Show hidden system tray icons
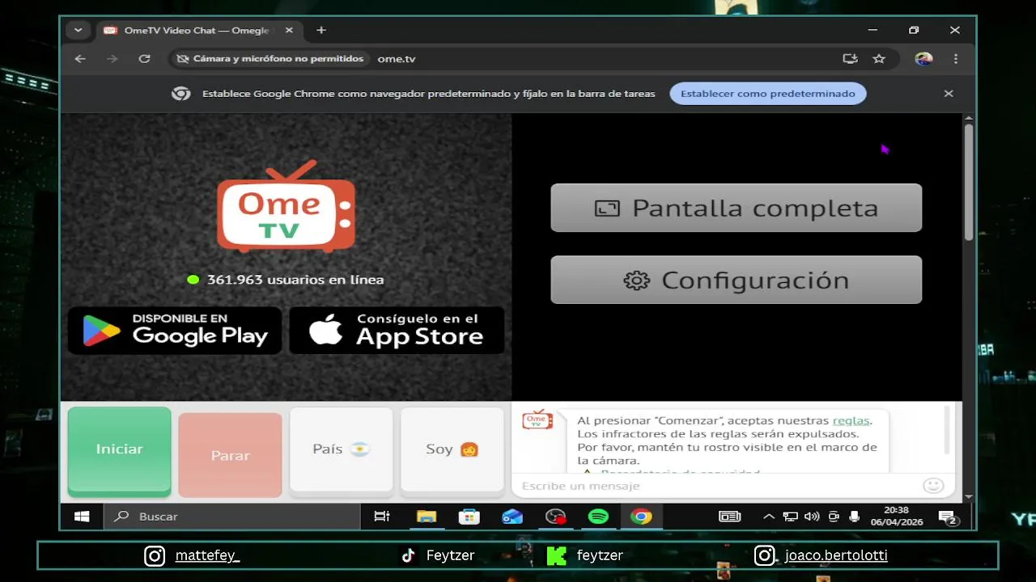This screenshot has height=582, width=1036. (x=769, y=517)
